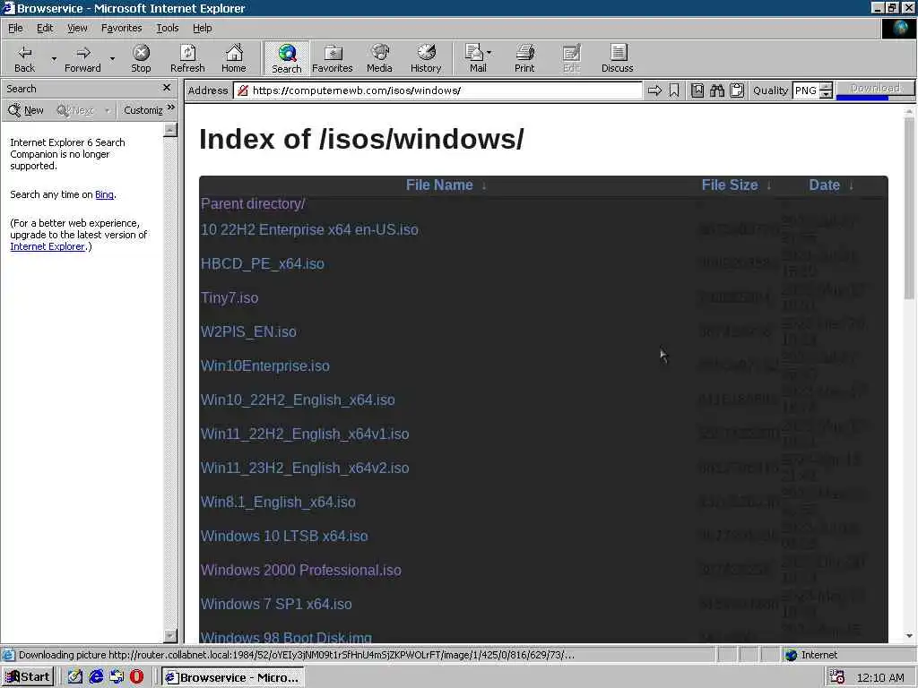Open the Win10Enterprise.iso link

[265, 365]
